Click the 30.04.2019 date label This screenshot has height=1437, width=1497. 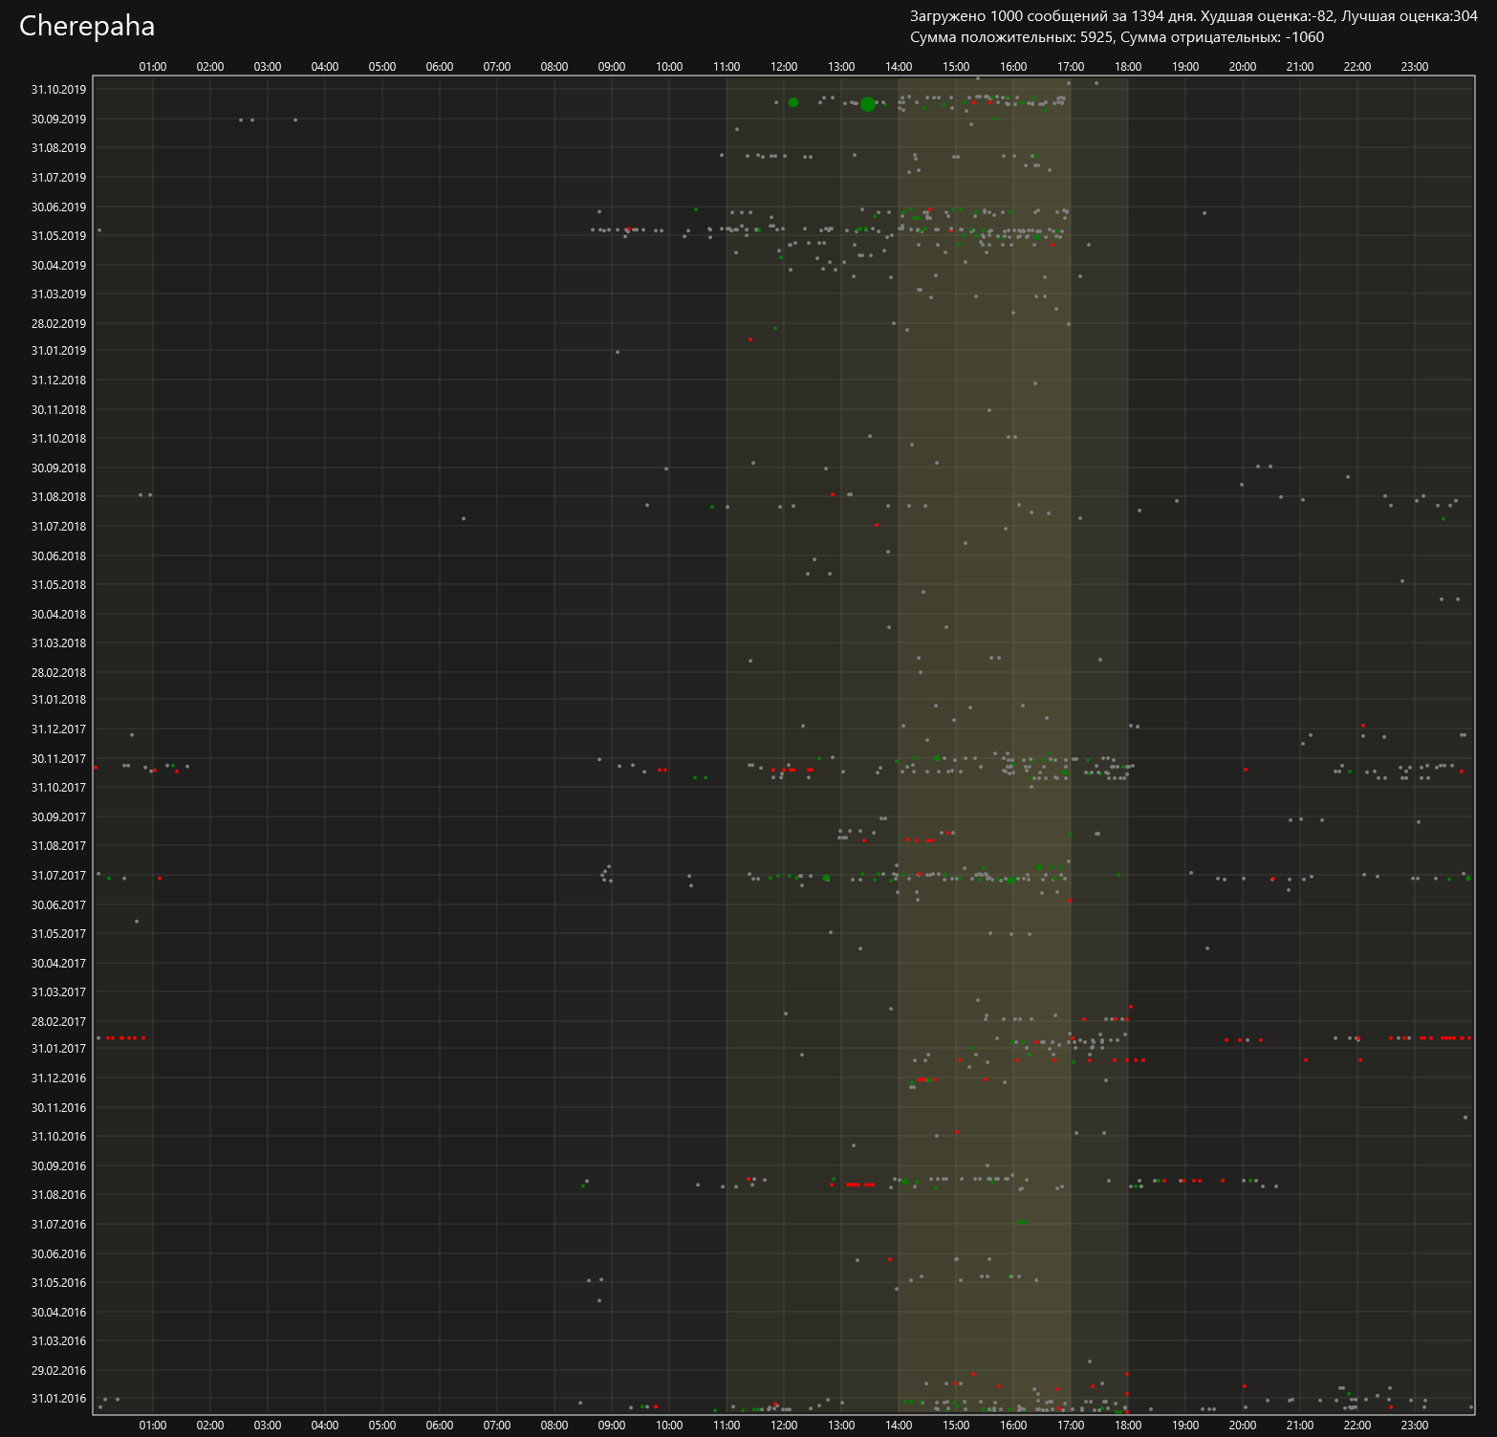pos(58,266)
